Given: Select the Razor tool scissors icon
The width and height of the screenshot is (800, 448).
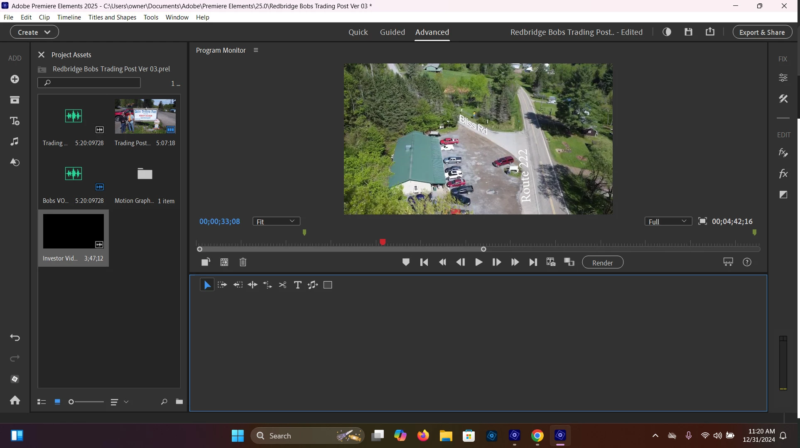Looking at the screenshot, I should 282,285.
